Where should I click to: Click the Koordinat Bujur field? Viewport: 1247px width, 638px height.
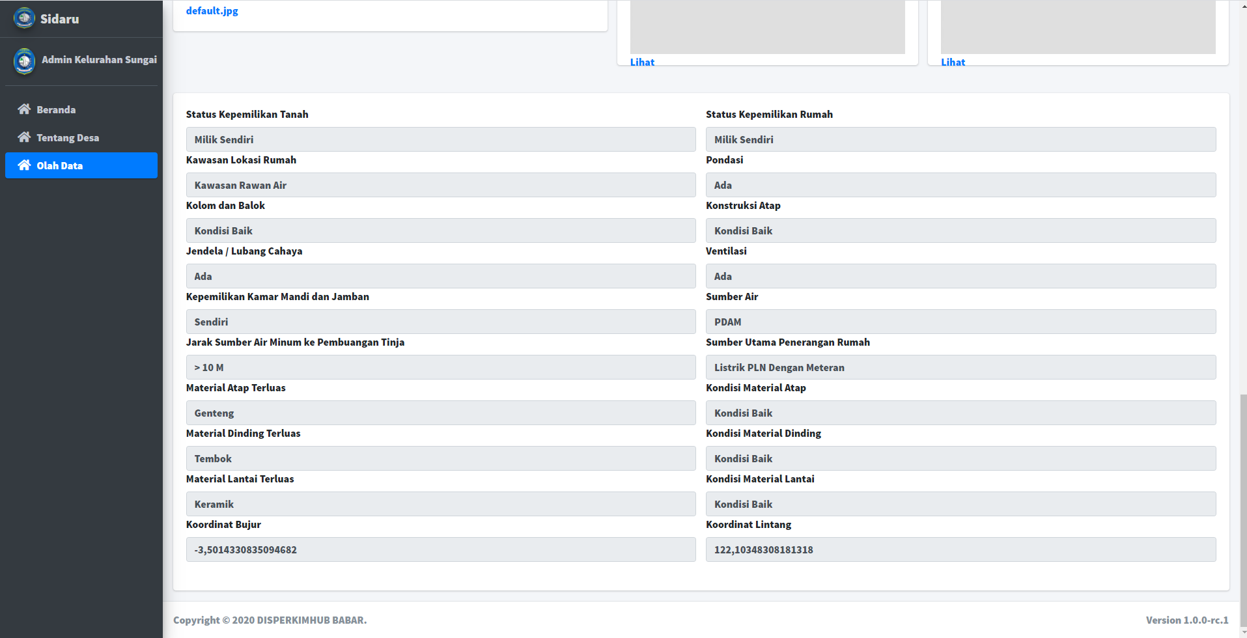pyautogui.click(x=440, y=549)
